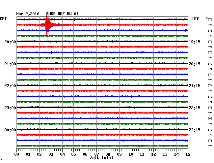This screenshot has width=214, height=163.
Task: Click the "13" minute axis label
Action: point(165,154)
